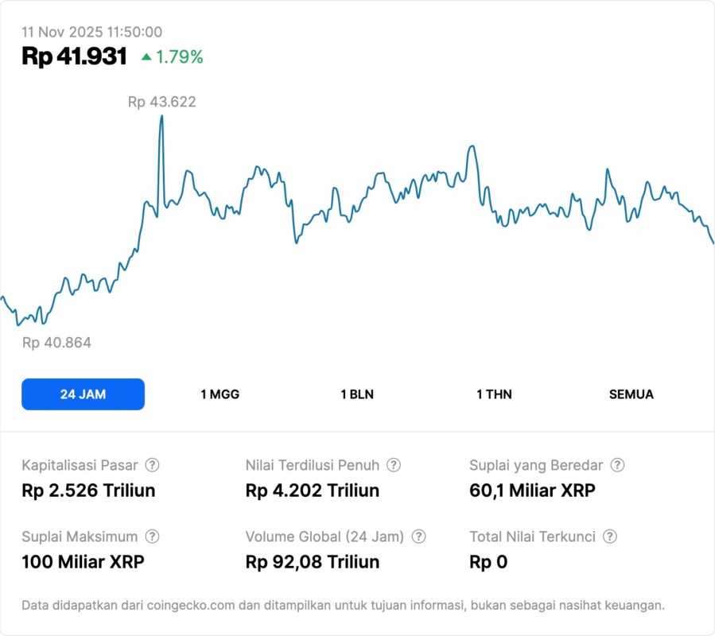The image size is (715, 636).
Task: Click help icon next to Suplai yang Beredar
Action: pos(617,465)
